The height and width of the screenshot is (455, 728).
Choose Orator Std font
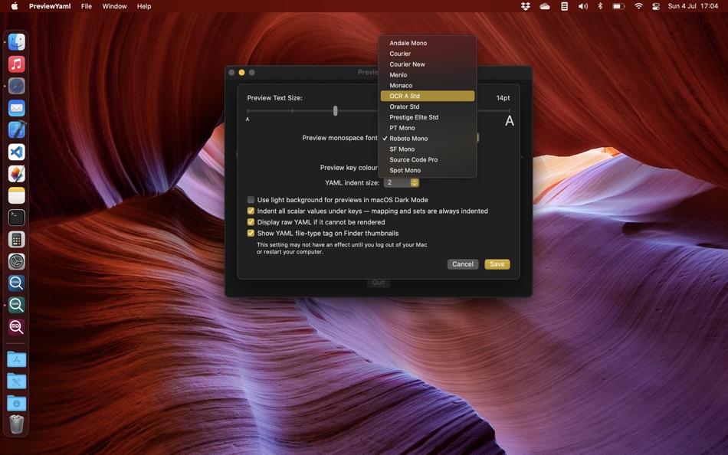(x=428, y=106)
